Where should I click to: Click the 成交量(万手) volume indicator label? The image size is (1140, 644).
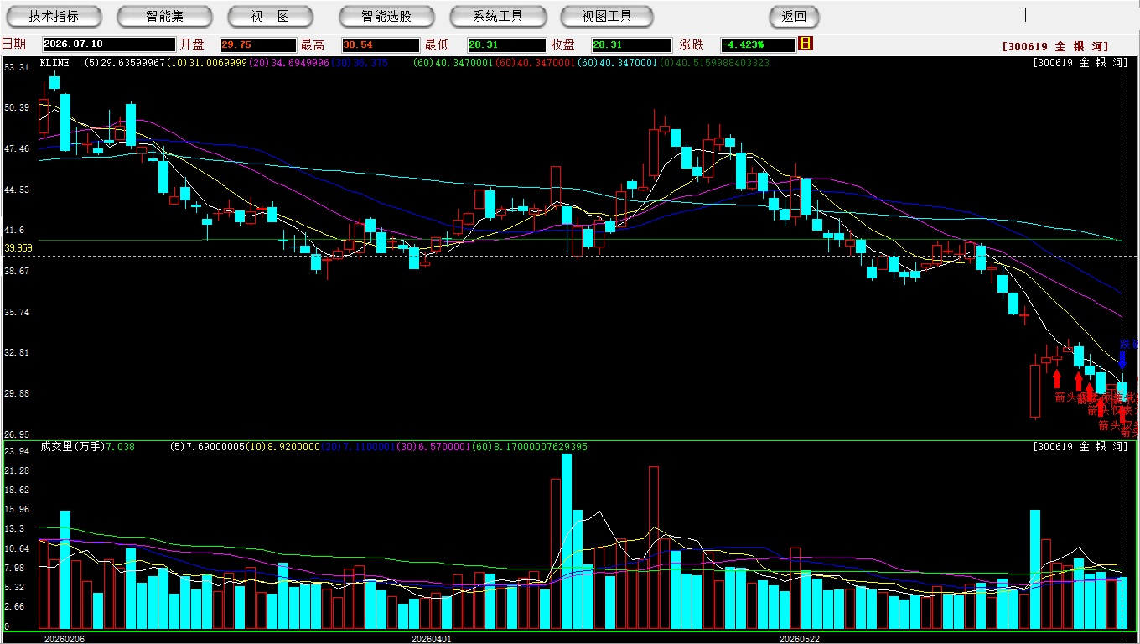72,447
